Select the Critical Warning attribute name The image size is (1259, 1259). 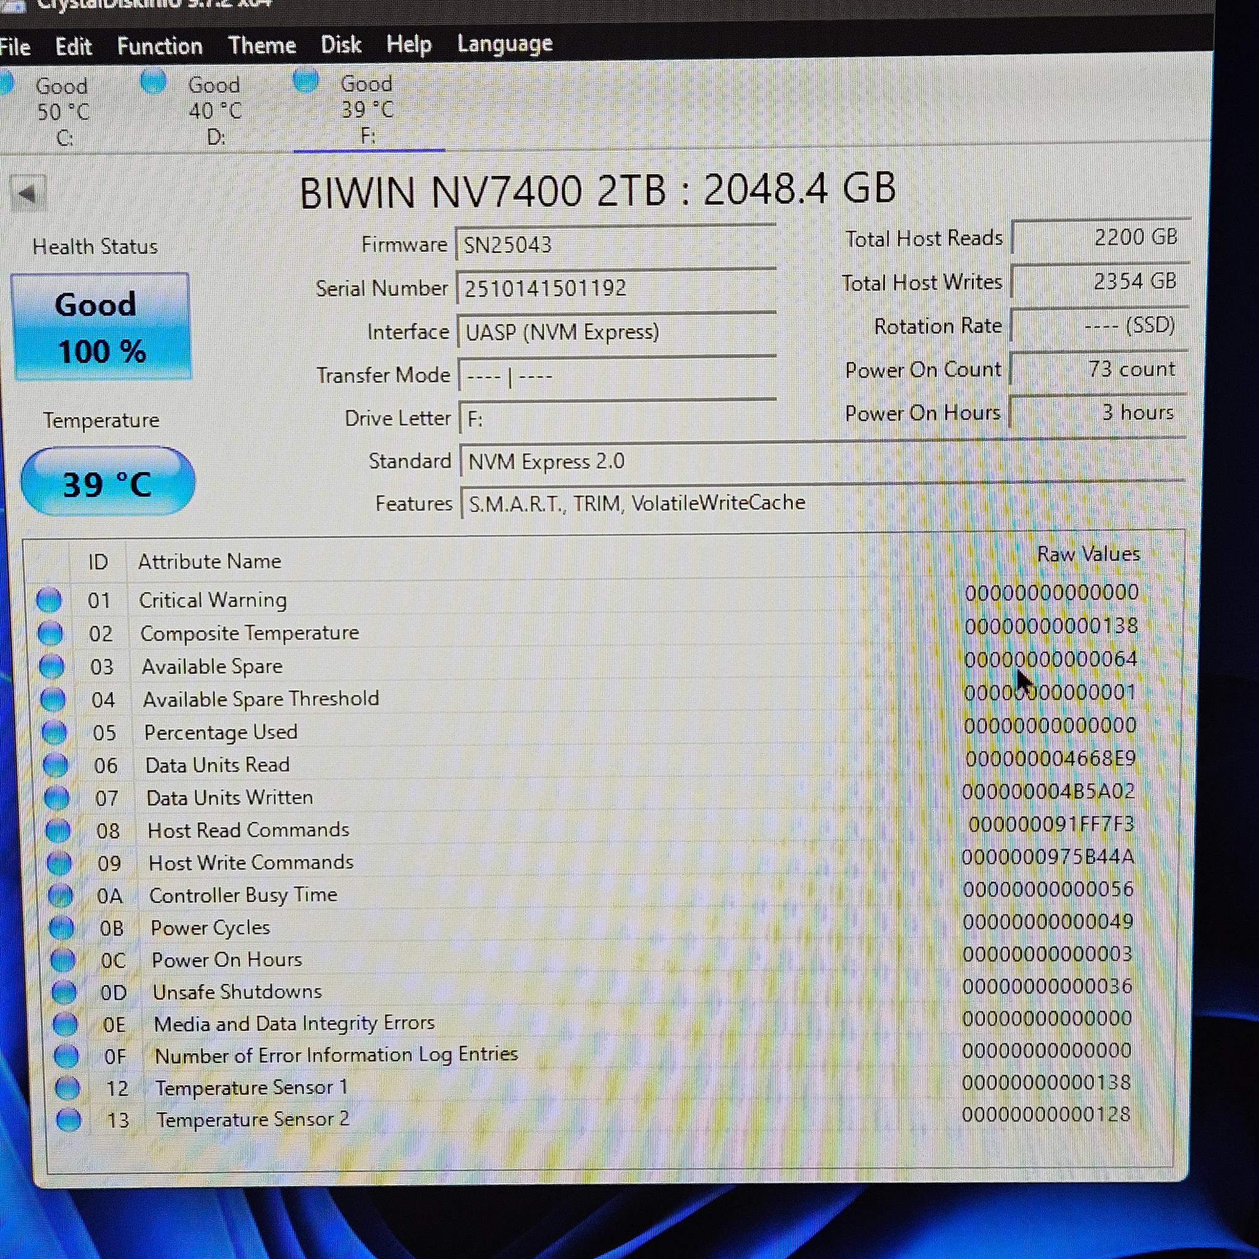[x=213, y=600]
